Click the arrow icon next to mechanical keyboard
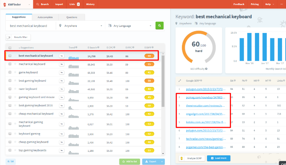The image size is (286, 165). (61, 64)
